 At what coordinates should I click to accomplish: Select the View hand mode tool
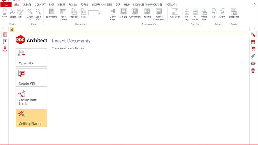[5, 13]
